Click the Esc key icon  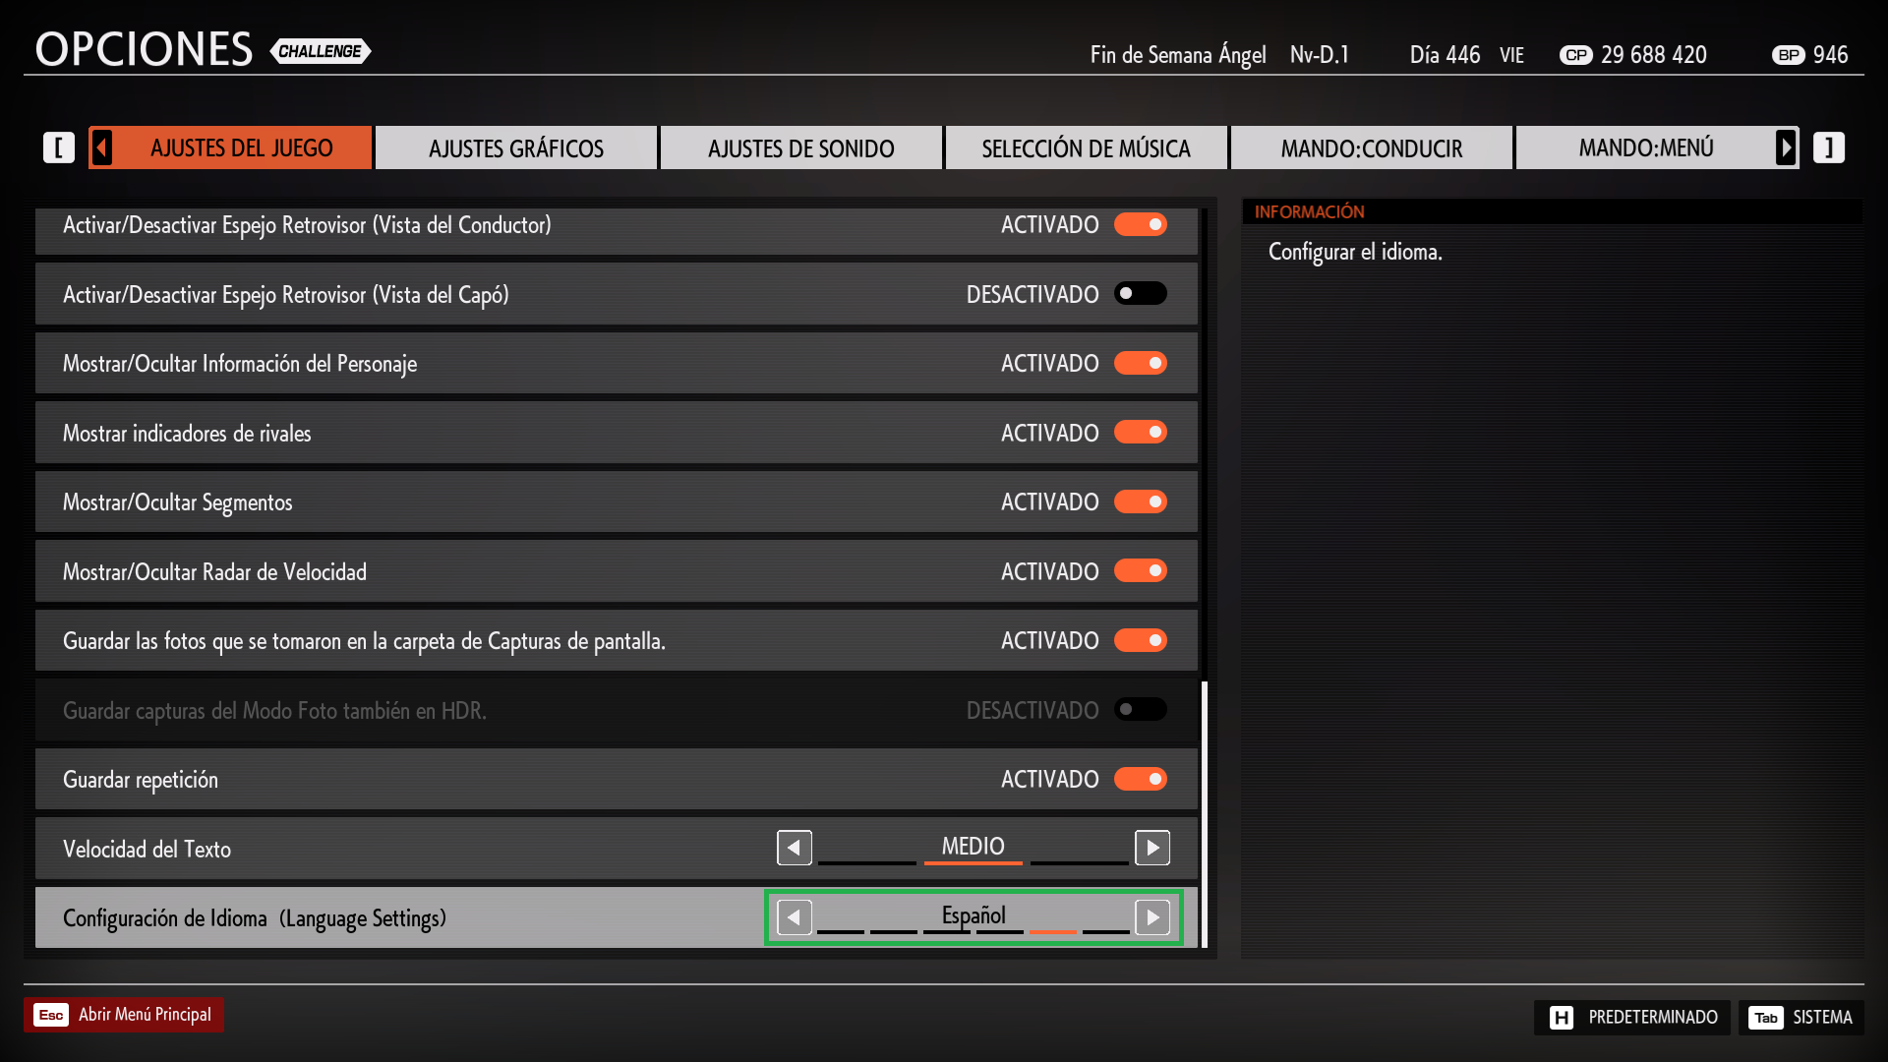pos(51,1015)
